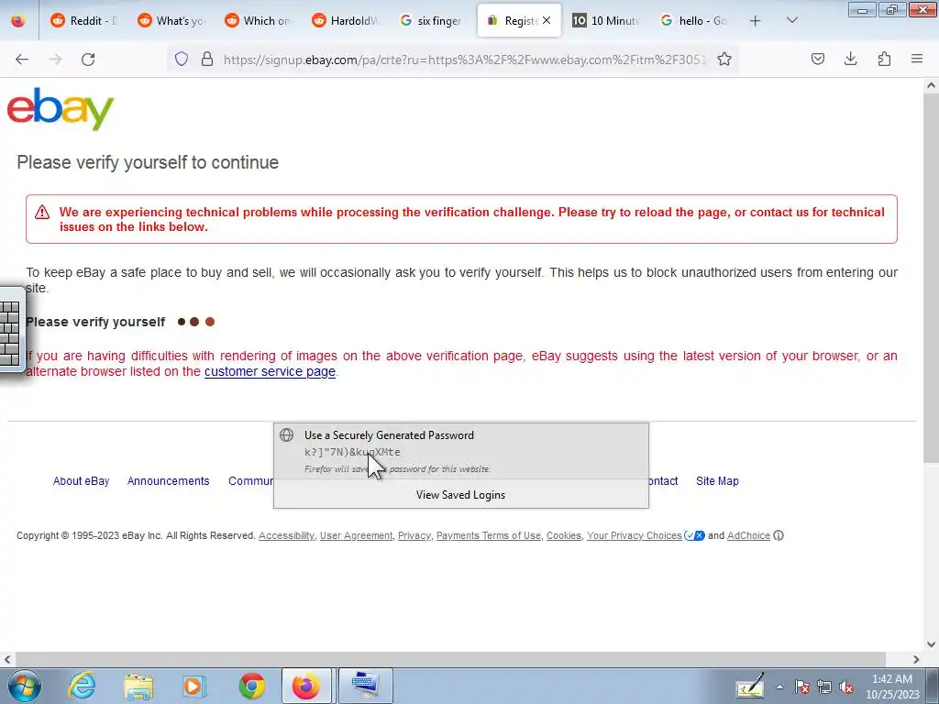Select View Saved Logins

460,494
